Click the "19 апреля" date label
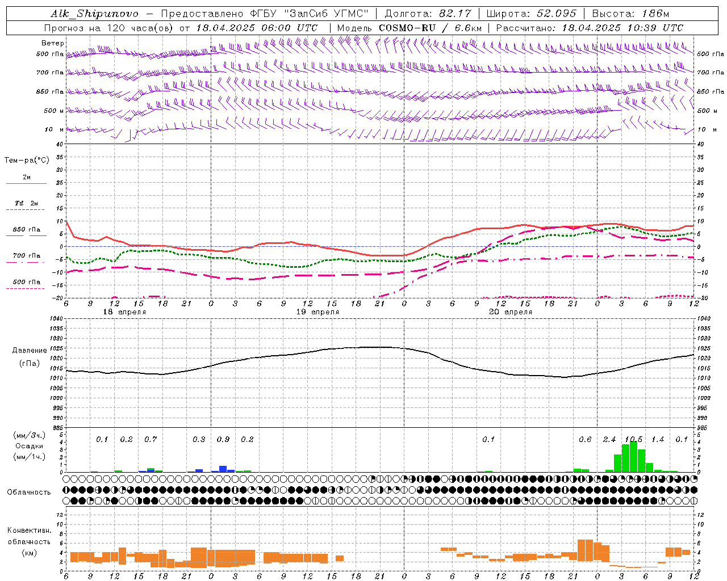Screen dimensions: 727x581 pyautogui.click(x=317, y=312)
